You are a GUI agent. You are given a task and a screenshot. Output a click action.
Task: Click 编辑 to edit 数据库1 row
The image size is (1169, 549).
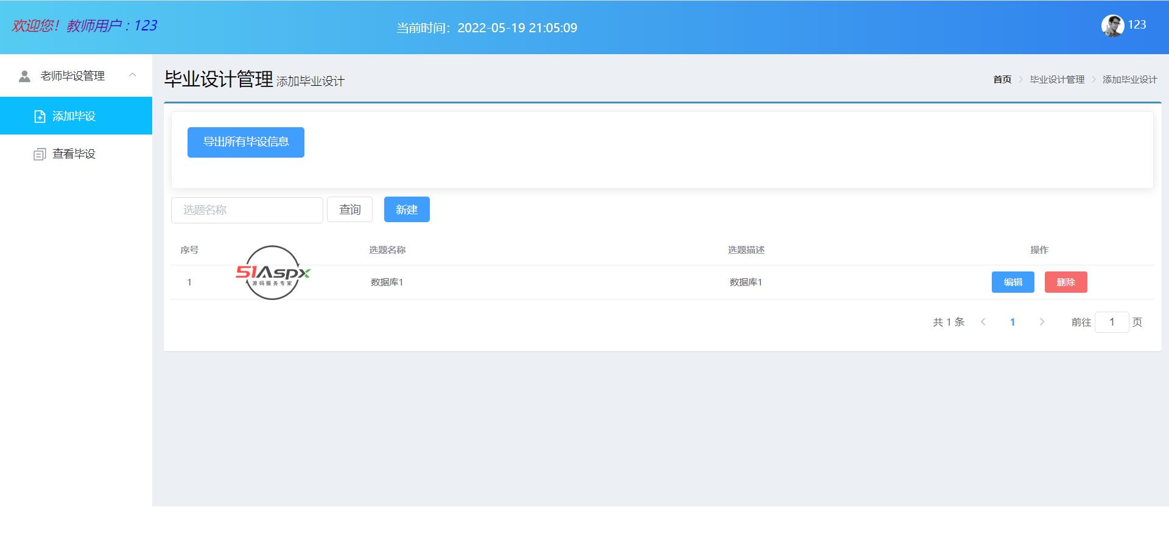(x=1013, y=282)
